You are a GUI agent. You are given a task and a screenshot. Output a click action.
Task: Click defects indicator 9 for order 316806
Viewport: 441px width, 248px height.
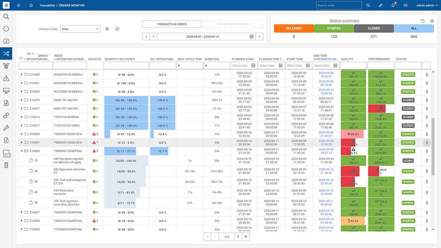coord(95,151)
